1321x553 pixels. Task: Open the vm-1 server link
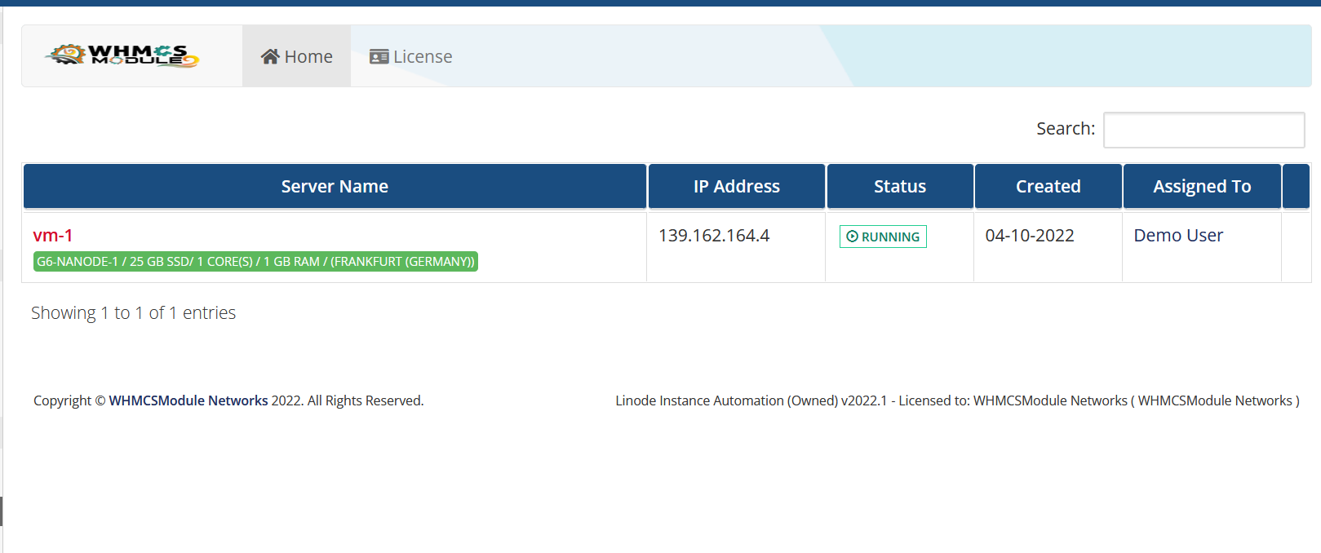click(53, 235)
